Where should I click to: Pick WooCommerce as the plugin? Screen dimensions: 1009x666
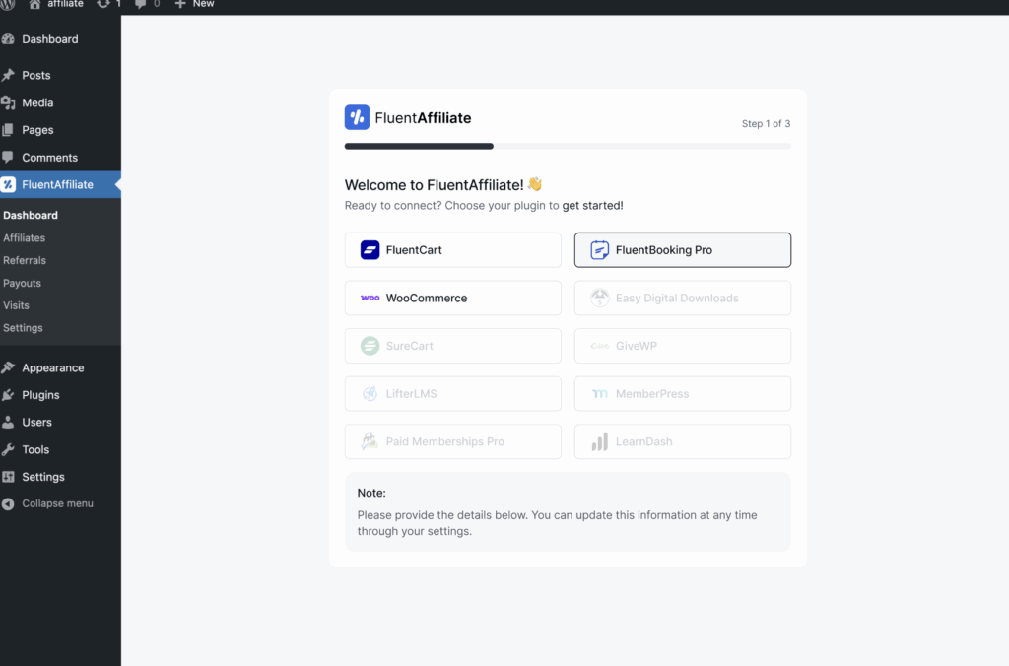tap(453, 298)
